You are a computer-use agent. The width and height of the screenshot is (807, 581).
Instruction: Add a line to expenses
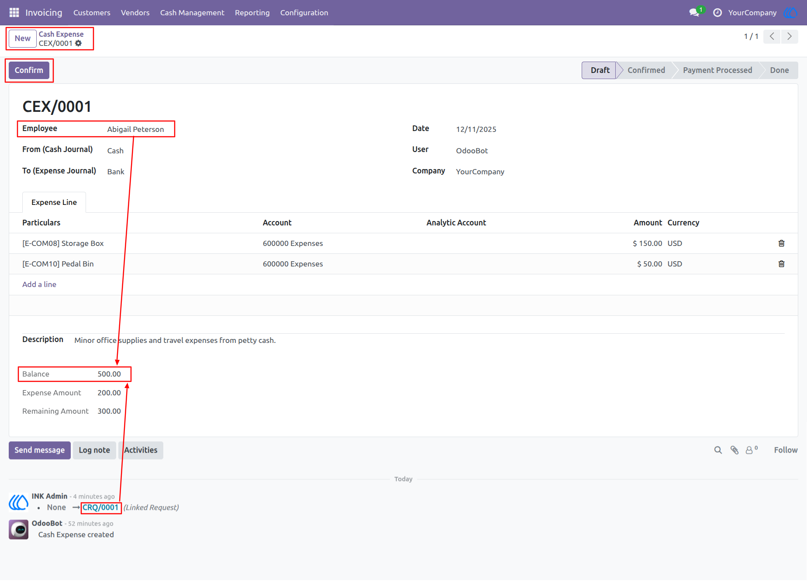pyautogui.click(x=39, y=284)
